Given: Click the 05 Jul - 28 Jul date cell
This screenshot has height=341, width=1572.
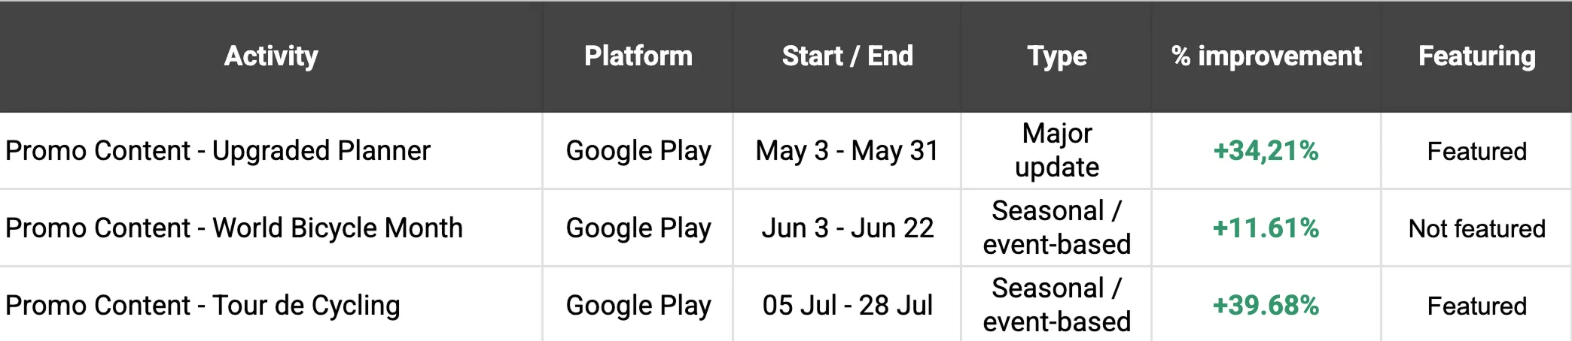Looking at the screenshot, I should (847, 306).
